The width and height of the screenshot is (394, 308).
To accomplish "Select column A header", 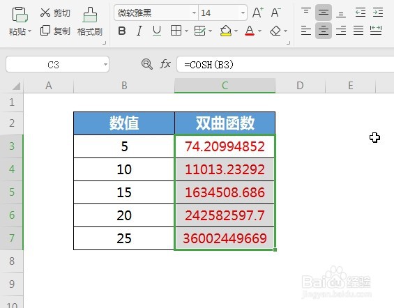I will [49, 86].
